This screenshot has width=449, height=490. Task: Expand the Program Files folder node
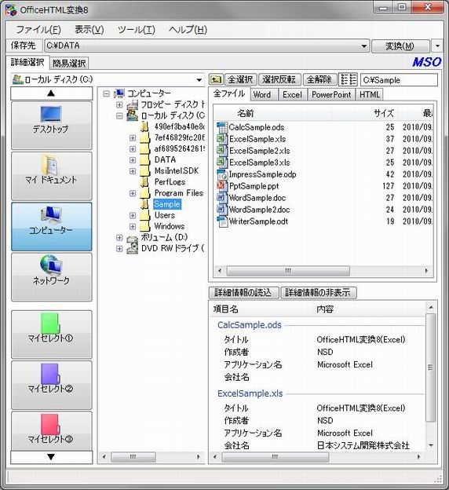pyautogui.click(x=133, y=193)
